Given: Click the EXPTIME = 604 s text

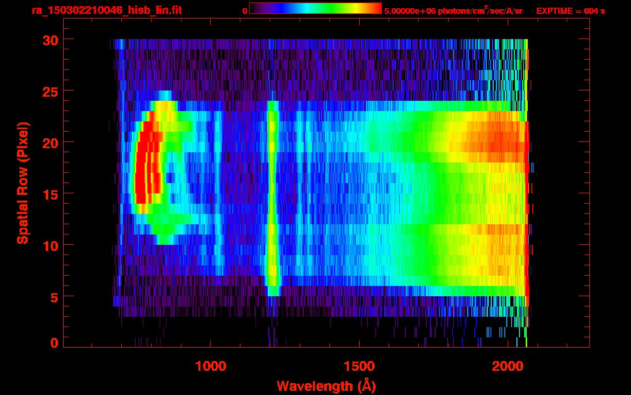Looking at the screenshot, I should tap(570, 11).
